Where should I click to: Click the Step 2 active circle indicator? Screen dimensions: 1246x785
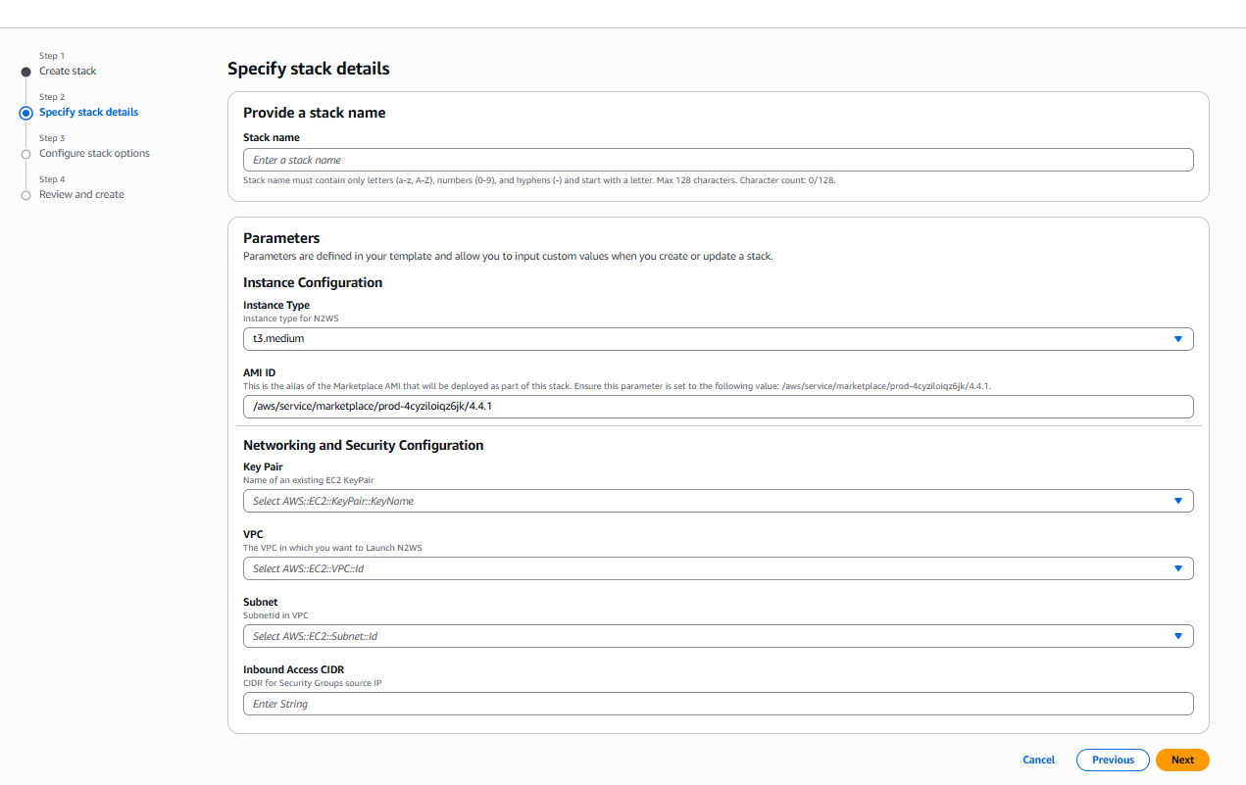click(x=26, y=113)
